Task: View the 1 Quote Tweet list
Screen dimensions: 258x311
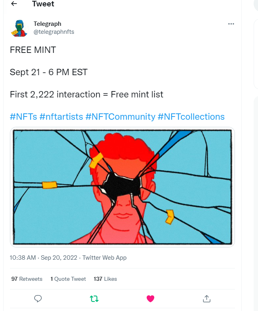Action: (x=68, y=279)
